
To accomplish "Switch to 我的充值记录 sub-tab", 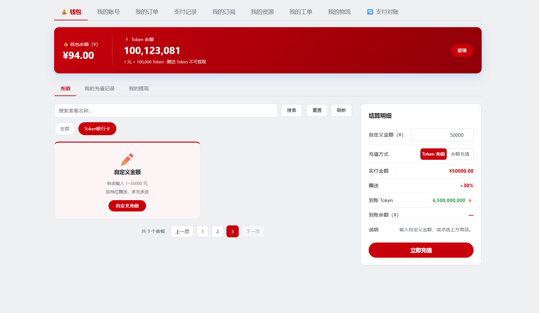I will (x=99, y=89).
